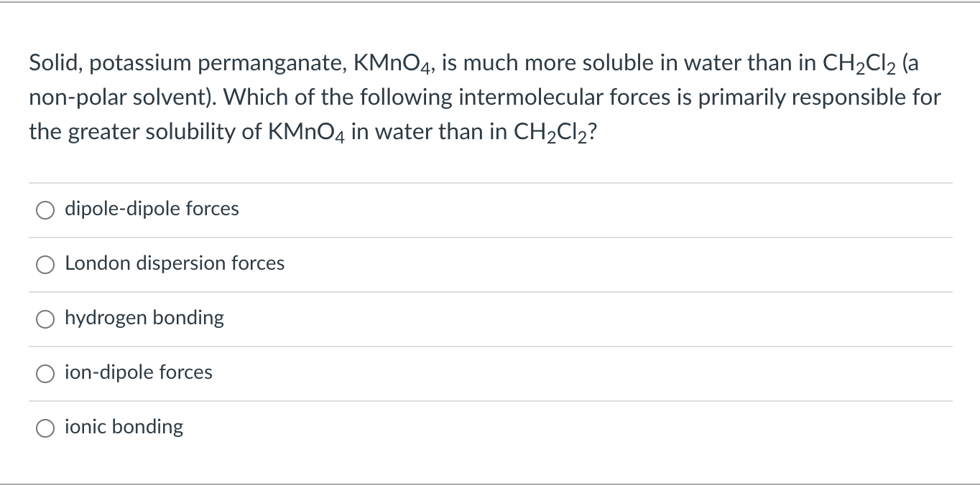Click the ion-dipole forces label text

tap(138, 372)
